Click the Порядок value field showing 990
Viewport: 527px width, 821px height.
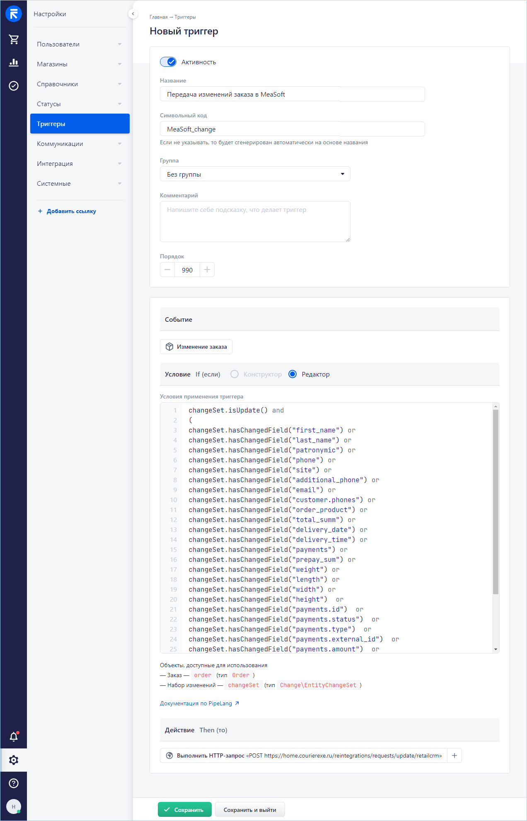coord(187,270)
